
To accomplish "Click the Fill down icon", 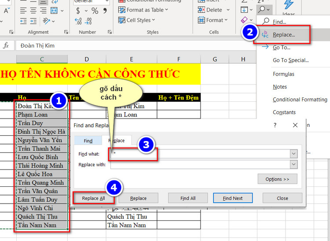I will tap(244, 10).
